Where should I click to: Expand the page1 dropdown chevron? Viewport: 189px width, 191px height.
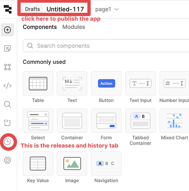117,9
